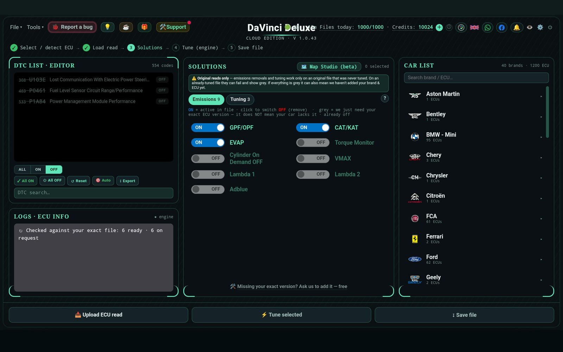Toggle the VMAX switch

click(313, 158)
